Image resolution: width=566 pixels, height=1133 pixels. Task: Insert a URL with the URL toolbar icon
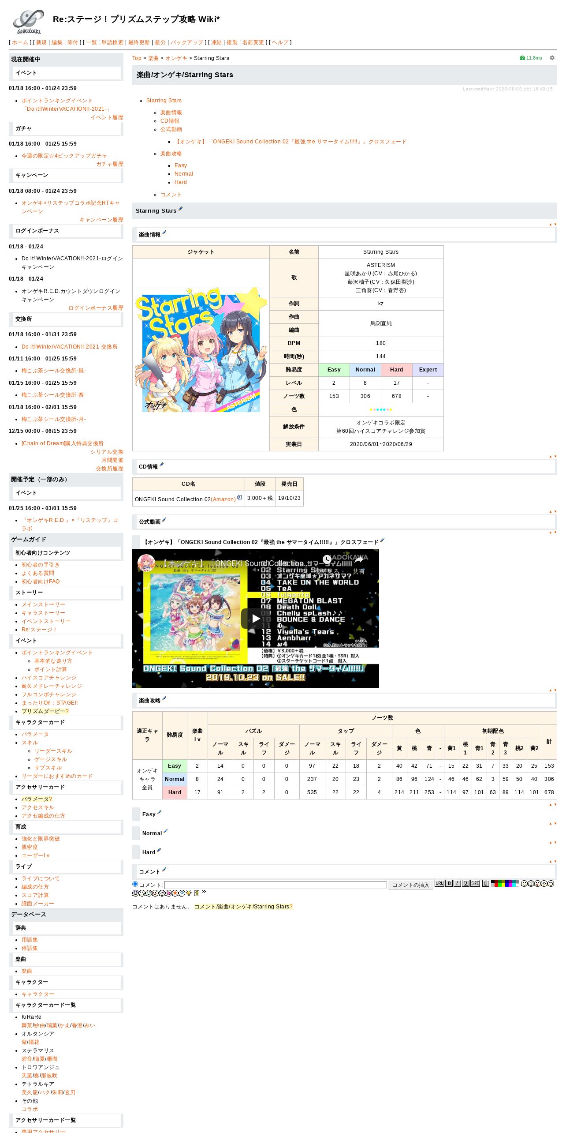[439, 883]
